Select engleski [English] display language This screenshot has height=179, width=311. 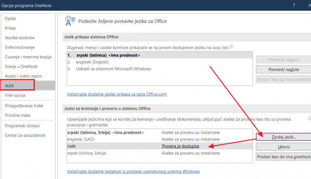click(160, 62)
